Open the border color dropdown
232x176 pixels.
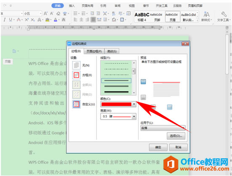point(134,104)
